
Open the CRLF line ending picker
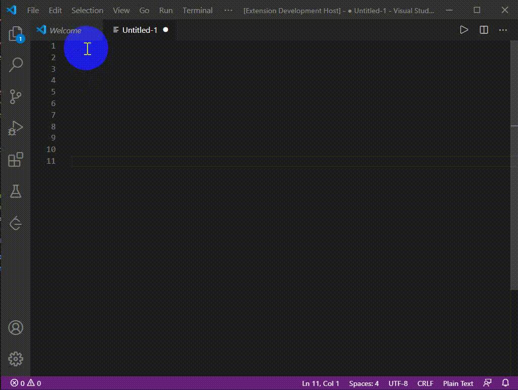pyautogui.click(x=425, y=383)
